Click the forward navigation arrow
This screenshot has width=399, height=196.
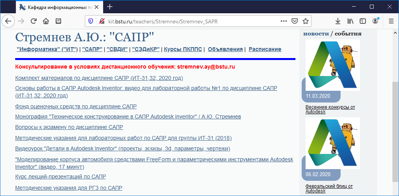click(x=21, y=21)
